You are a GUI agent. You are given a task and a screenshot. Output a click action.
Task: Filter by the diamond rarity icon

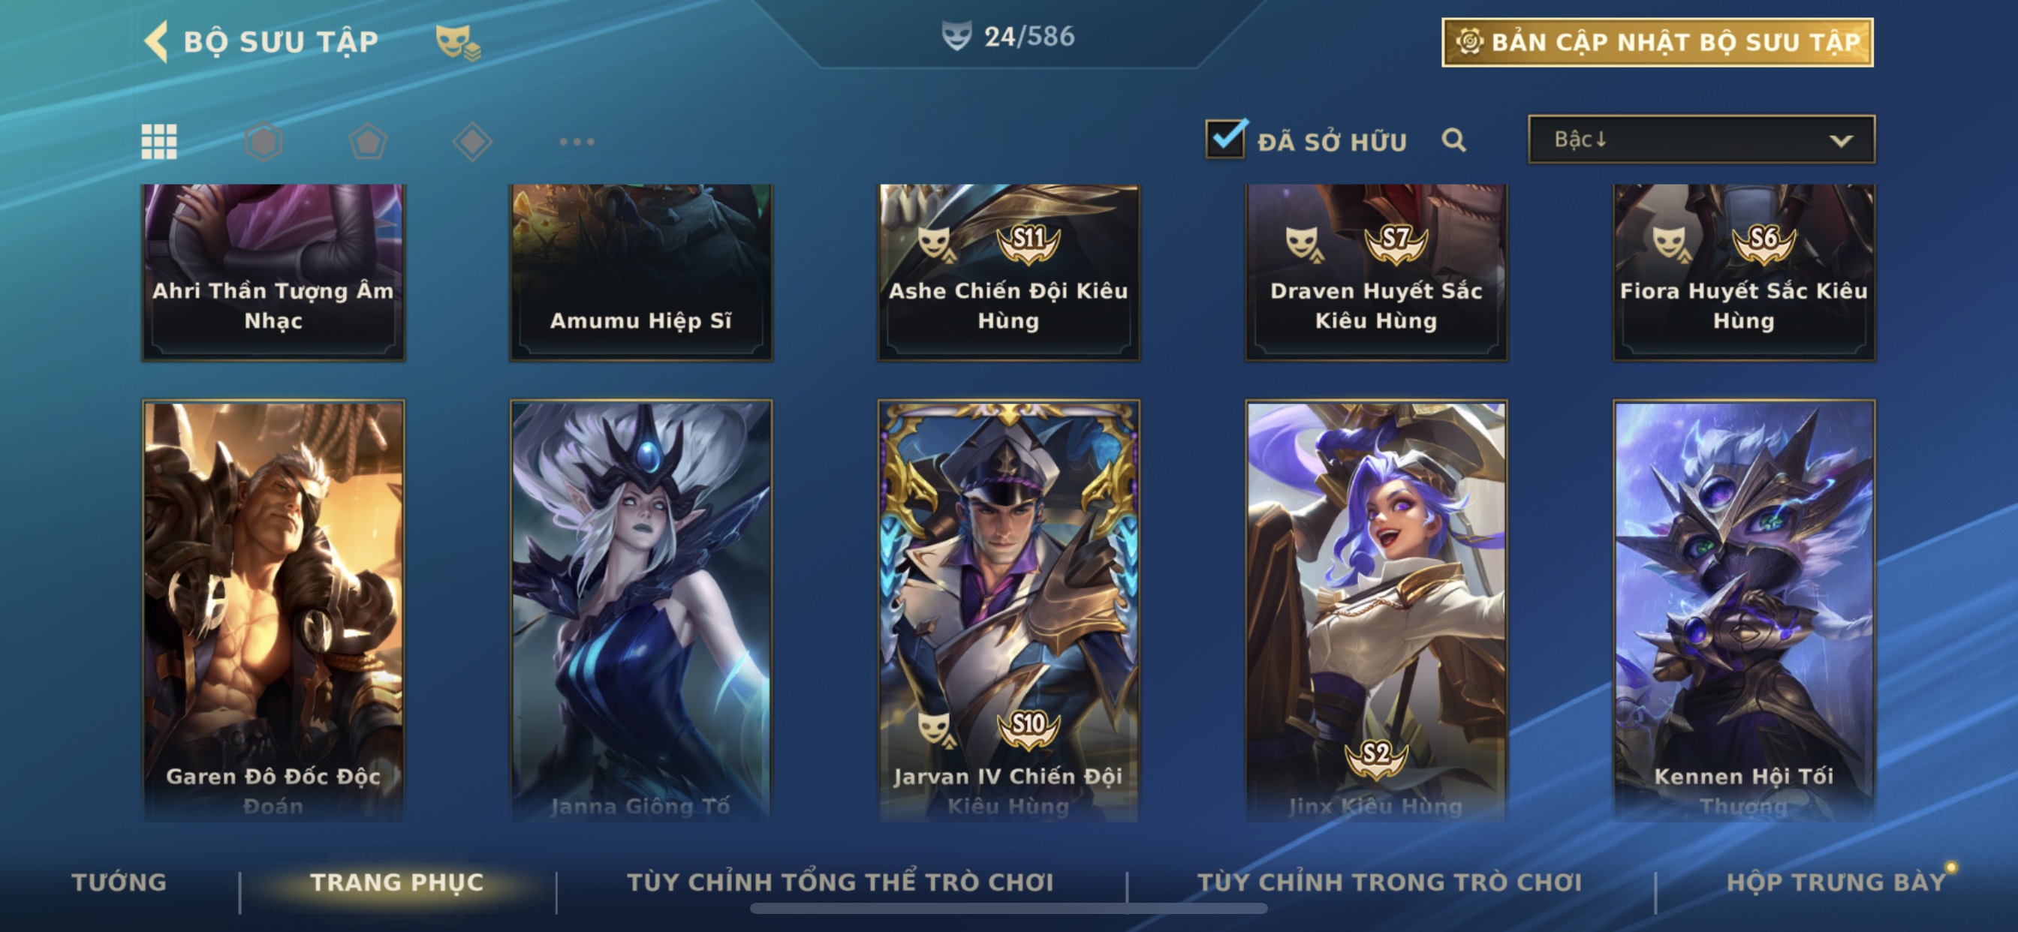[x=472, y=142]
